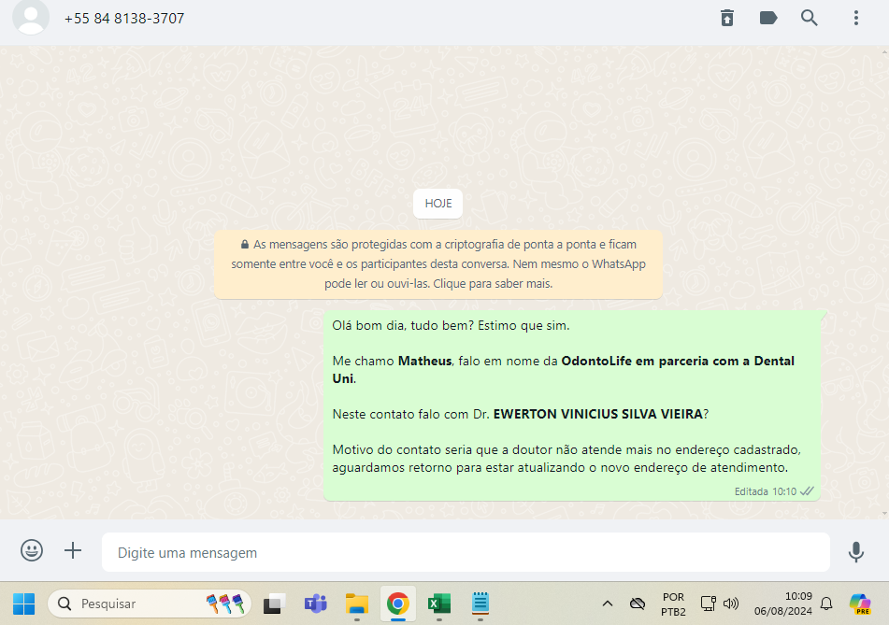889x625 pixels.
Task: Click the Pesquisar taskbar search box
Action: pyautogui.click(x=150, y=604)
